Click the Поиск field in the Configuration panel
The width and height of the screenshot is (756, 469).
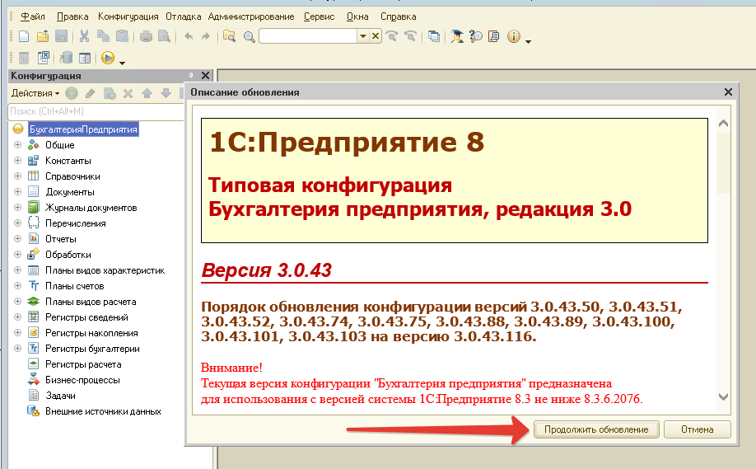coord(96,111)
